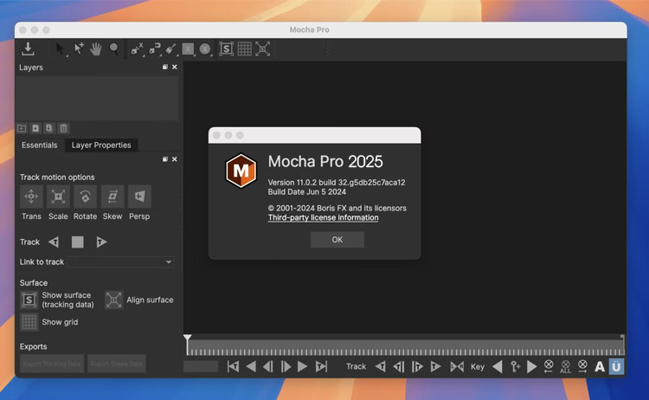649x400 pixels.
Task: Click the left/right stereo track icon
Action: click(x=457, y=366)
